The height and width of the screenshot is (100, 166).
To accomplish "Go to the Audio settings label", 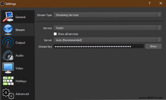I will (19, 55).
